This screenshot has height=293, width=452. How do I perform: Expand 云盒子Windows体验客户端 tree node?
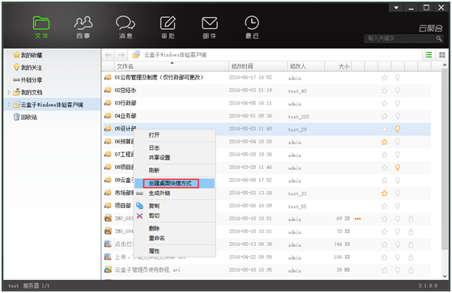pos(9,104)
